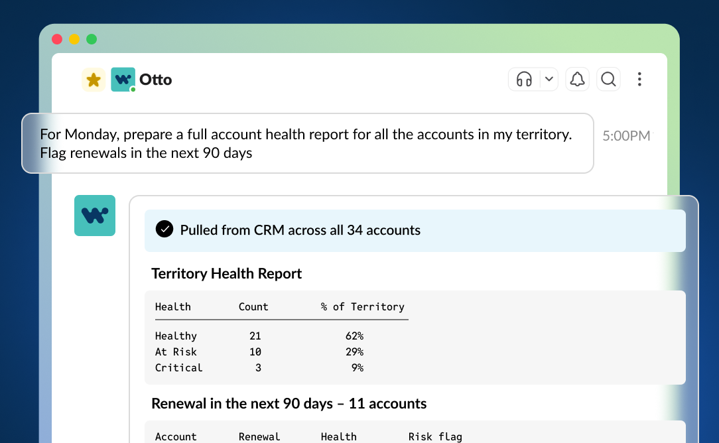Image resolution: width=719 pixels, height=443 pixels.
Task: Star the Otto conversation
Action: point(94,80)
